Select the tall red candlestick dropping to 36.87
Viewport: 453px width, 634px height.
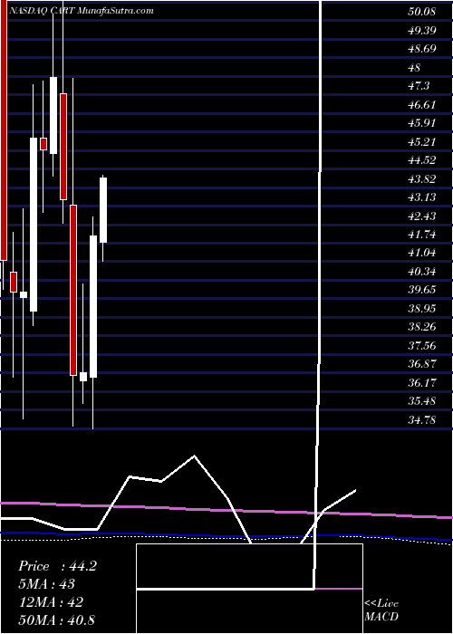tap(73, 291)
